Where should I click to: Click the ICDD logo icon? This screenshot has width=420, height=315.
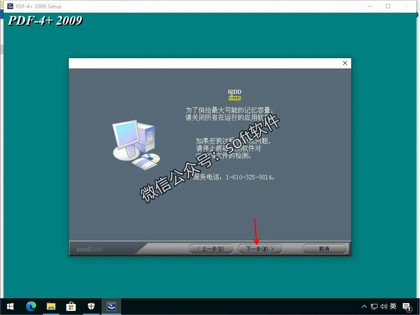click(235, 95)
